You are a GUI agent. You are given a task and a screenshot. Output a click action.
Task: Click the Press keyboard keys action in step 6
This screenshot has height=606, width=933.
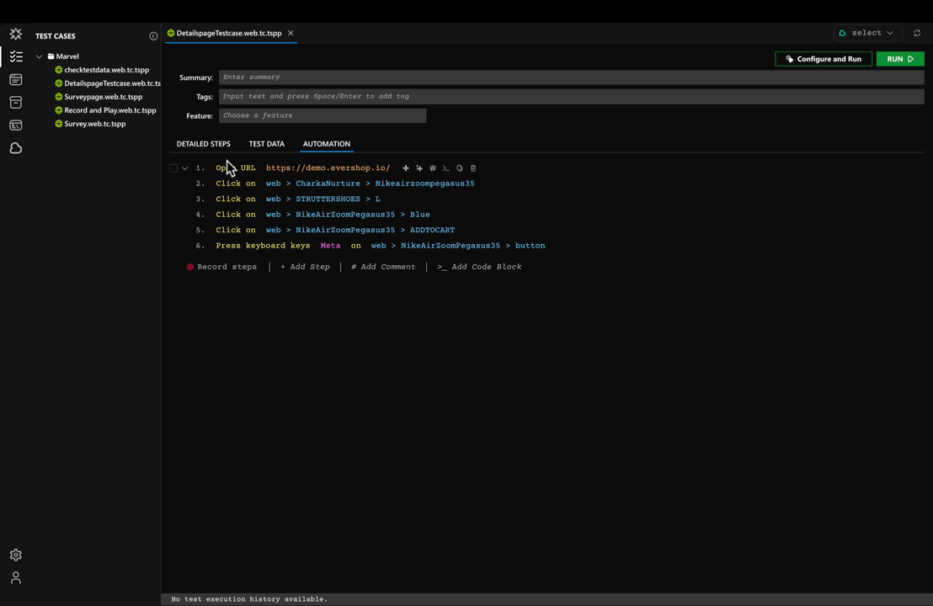263,246
